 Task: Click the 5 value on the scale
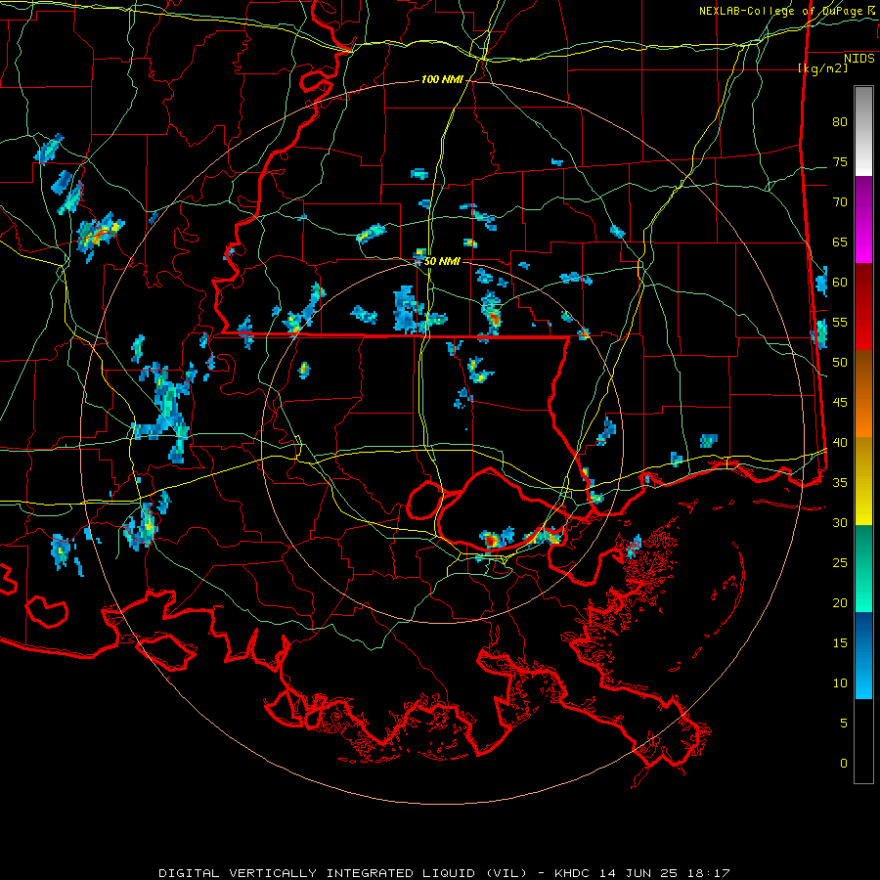pos(844,724)
